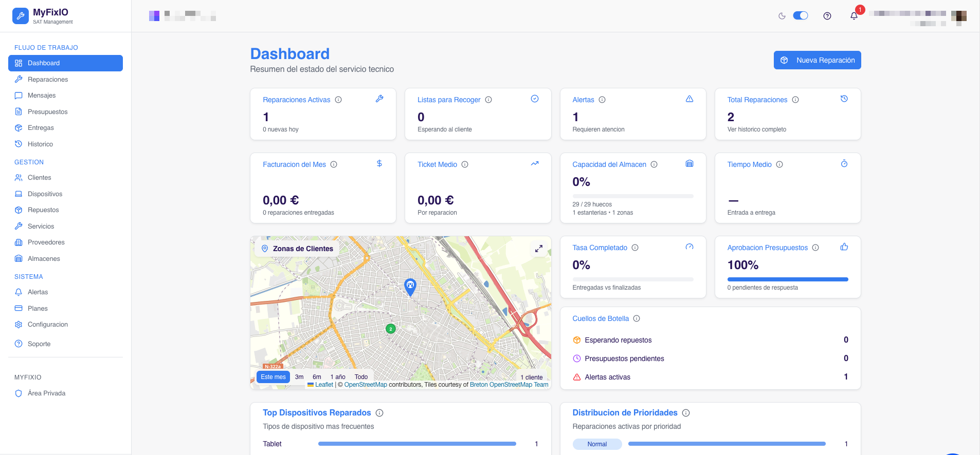The width and height of the screenshot is (980, 455).
Task: Click the blue store marker on map
Action: click(x=410, y=287)
